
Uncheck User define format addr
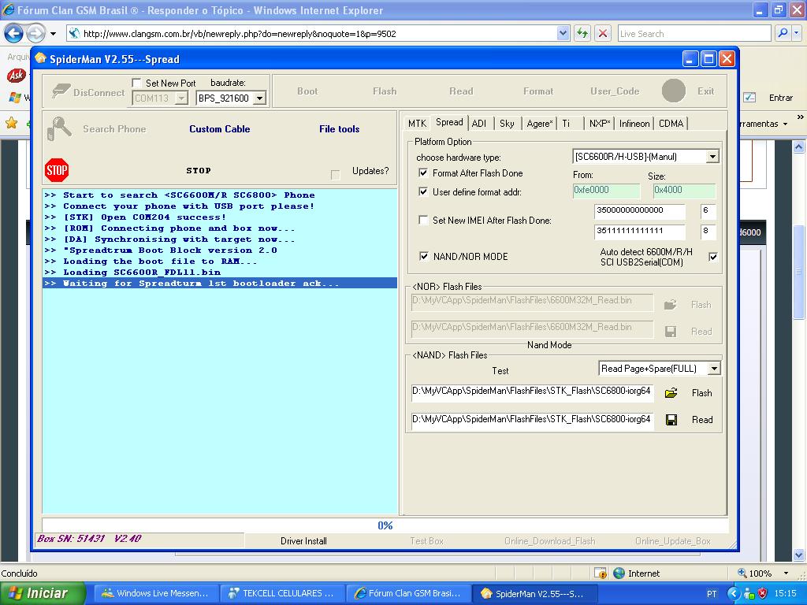(x=423, y=192)
